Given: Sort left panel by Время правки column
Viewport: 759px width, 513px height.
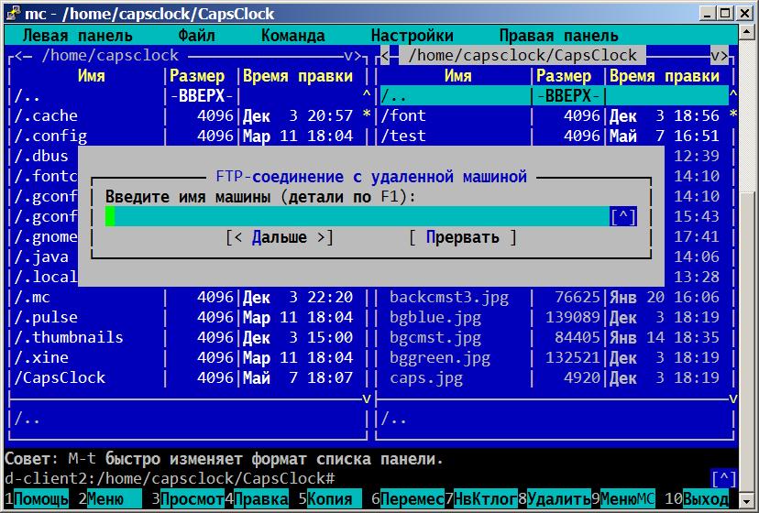Looking at the screenshot, I should tap(298, 76).
